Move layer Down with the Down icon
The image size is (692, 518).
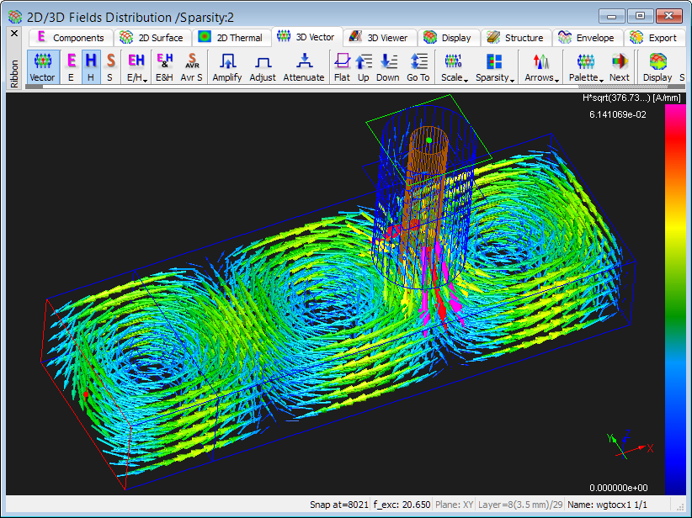(387, 66)
